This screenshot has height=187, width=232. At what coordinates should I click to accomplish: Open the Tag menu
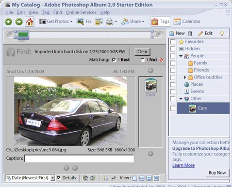point(46,12)
